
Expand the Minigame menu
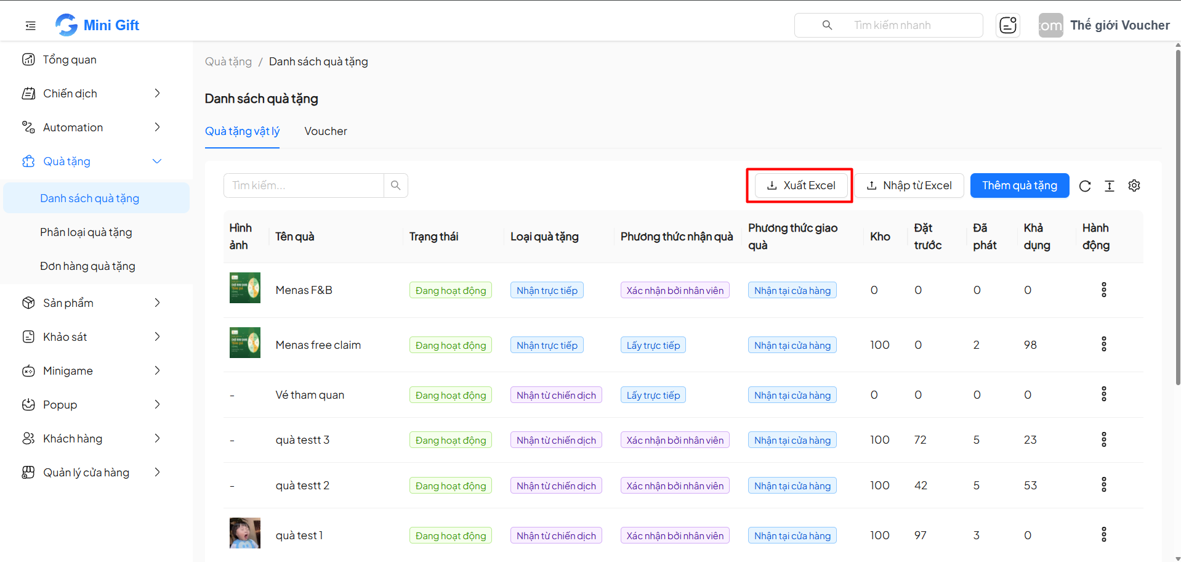pos(95,371)
